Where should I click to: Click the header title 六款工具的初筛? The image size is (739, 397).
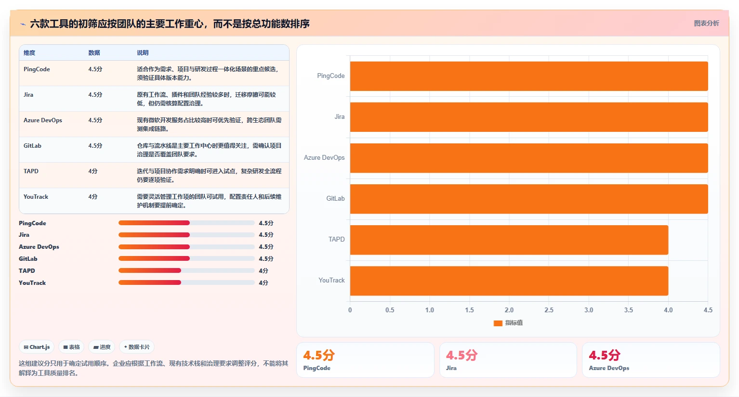pyautogui.click(x=170, y=24)
